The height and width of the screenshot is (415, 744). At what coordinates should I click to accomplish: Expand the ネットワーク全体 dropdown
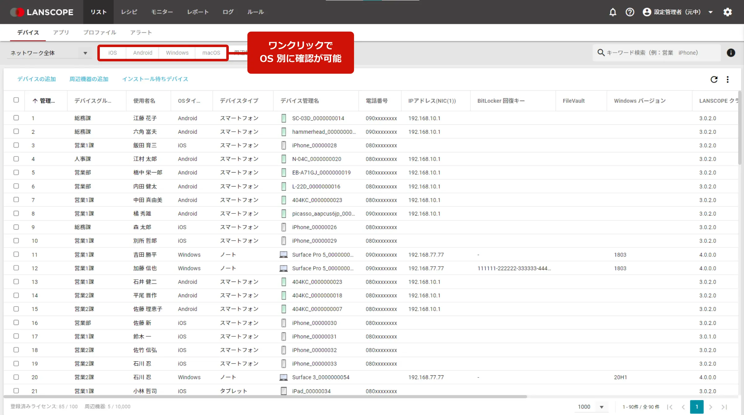[85, 53]
